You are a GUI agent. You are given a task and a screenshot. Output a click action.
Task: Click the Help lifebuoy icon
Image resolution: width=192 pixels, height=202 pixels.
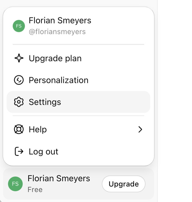pos(19,129)
